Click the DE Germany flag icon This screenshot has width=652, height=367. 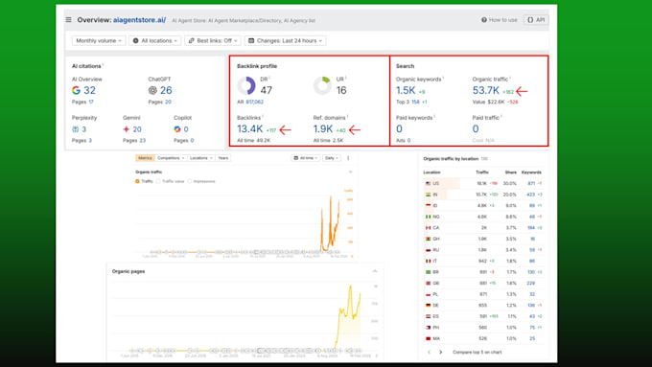[x=428, y=306]
